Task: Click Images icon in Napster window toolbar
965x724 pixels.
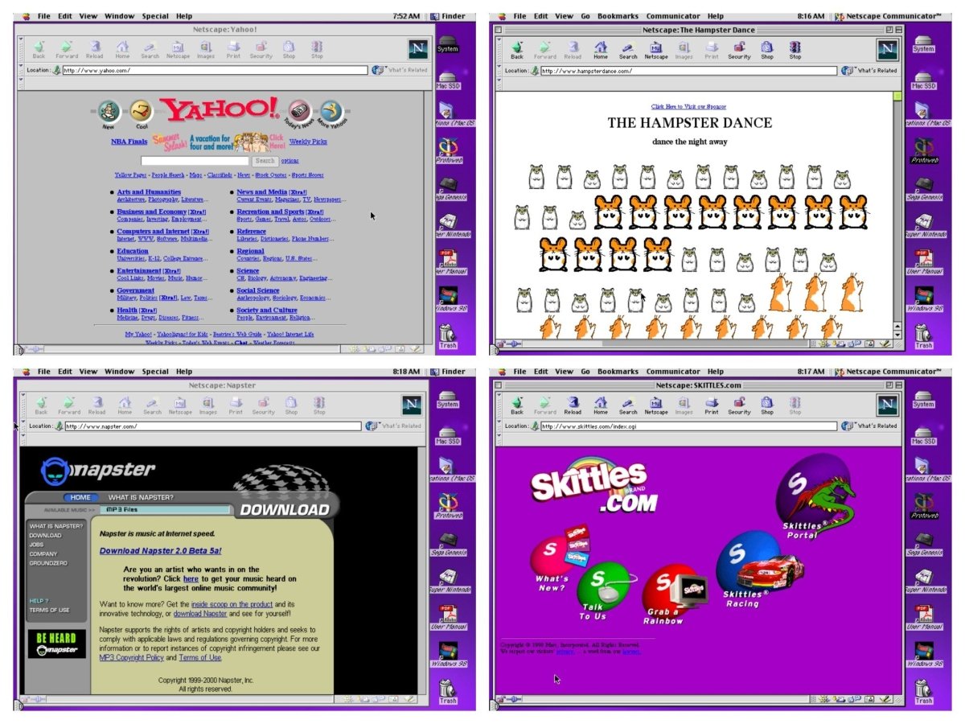Action: (208, 405)
